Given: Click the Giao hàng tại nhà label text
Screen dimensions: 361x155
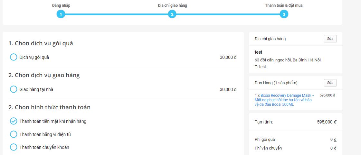Looking at the screenshot, I should tap(36, 89).
